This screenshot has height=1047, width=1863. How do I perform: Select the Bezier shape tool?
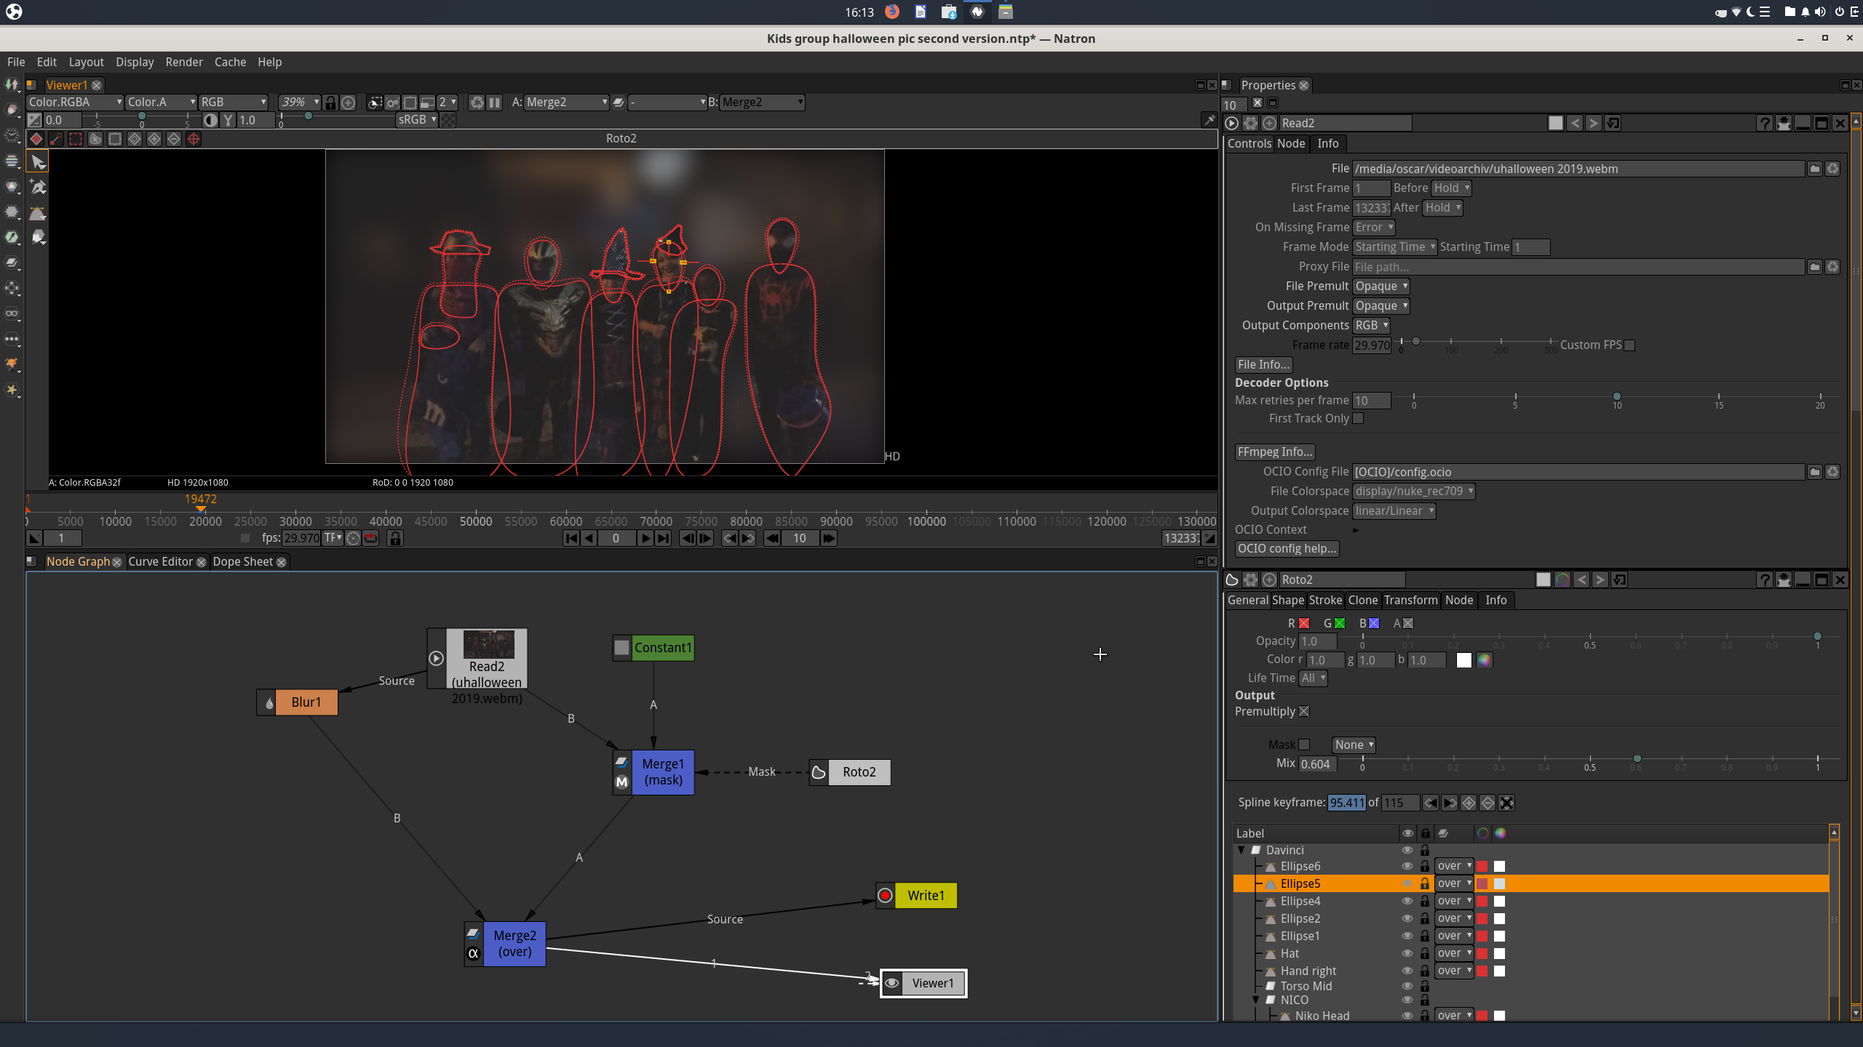click(x=38, y=213)
